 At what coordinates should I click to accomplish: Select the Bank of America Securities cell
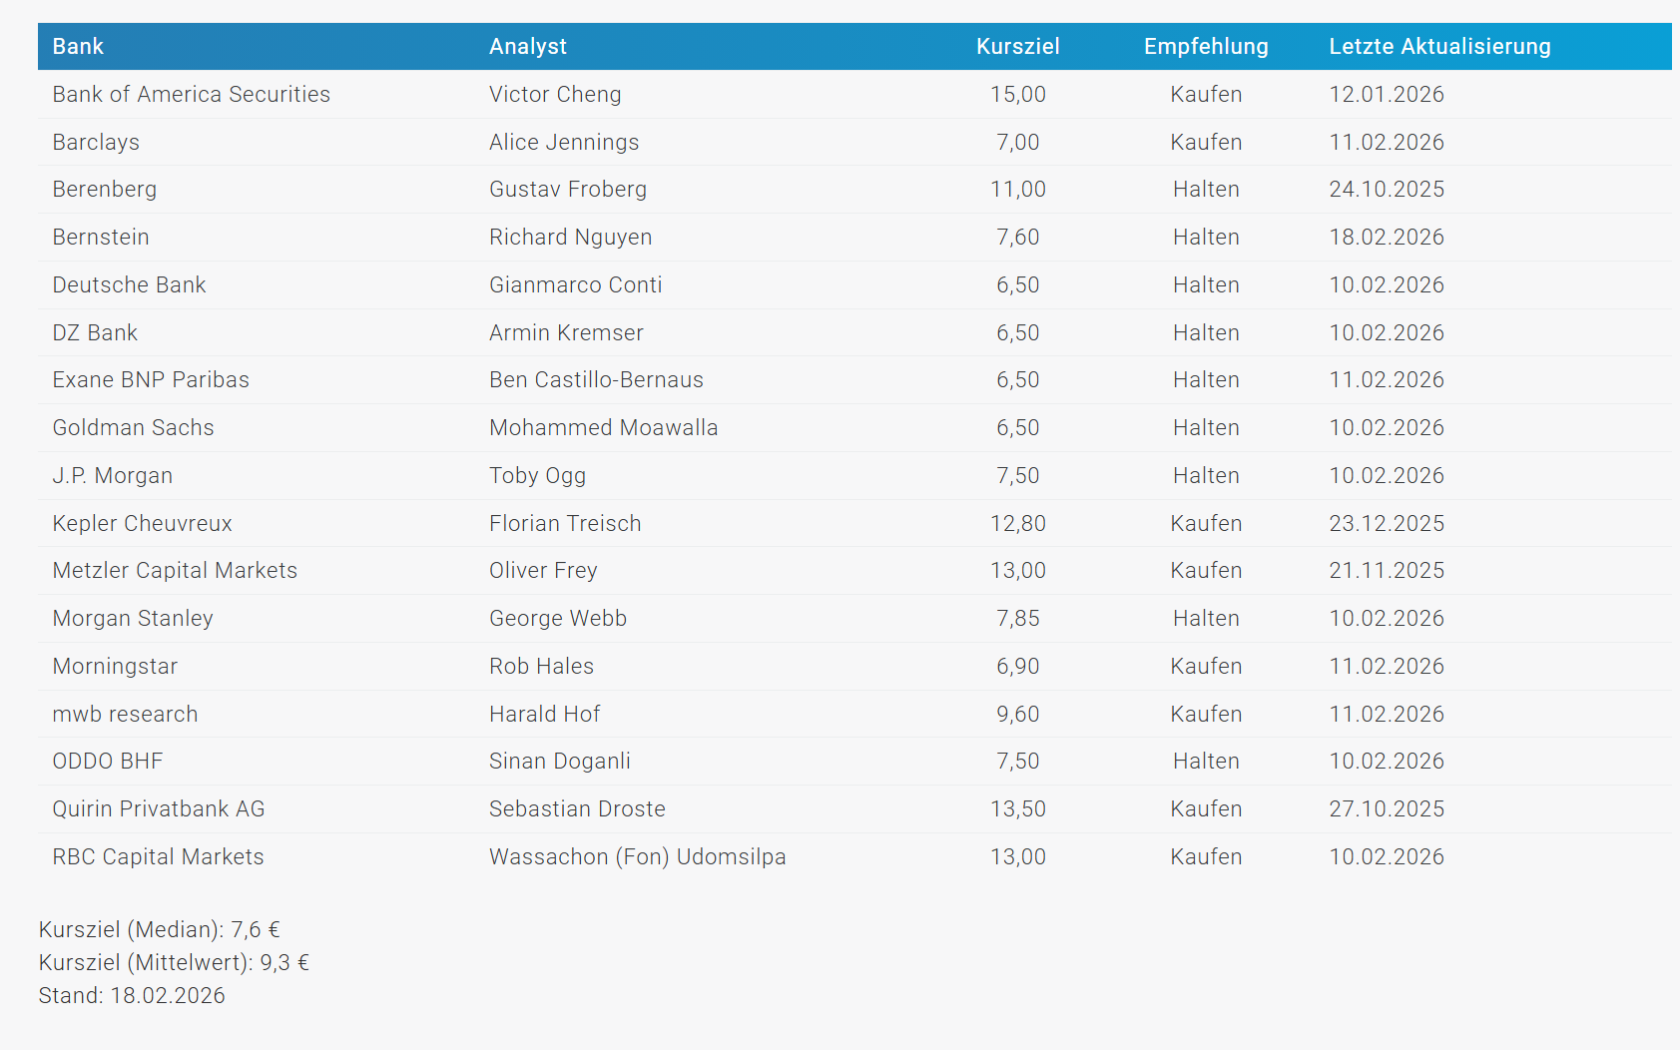(x=192, y=95)
